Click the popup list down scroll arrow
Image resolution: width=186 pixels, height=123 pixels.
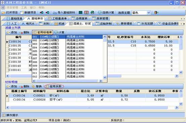(x=105, y=77)
